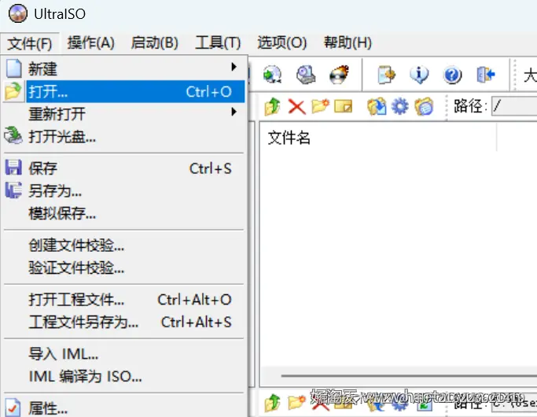The width and height of the screenshot is (537, 417).
Task: Click the open folder icon beside 打开
Action: pyautogui.click(x=13, y=91)
